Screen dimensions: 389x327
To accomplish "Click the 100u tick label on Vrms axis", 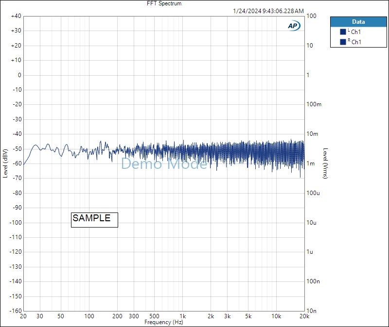I will (x=313, y=193).
